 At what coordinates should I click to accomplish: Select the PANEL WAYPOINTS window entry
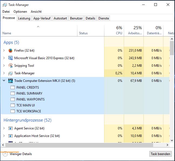30,99
